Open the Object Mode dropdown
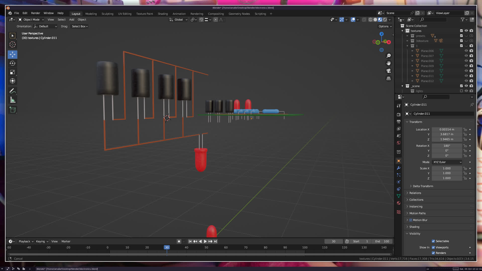This screenshot has width=482, height=271. (31, 20)
